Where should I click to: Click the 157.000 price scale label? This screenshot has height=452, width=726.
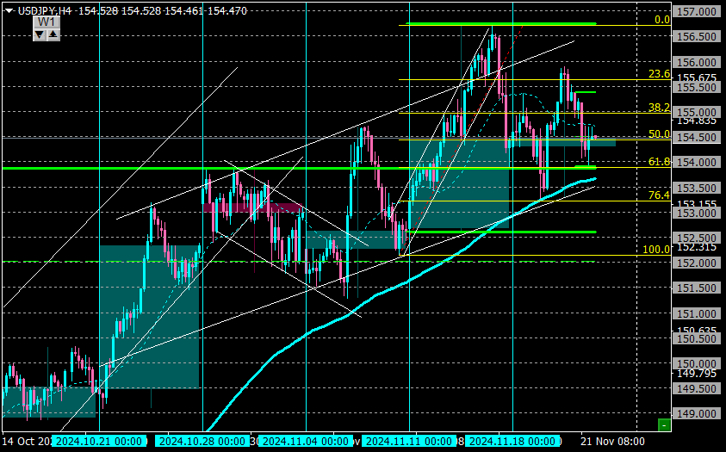tap(697, 11)
